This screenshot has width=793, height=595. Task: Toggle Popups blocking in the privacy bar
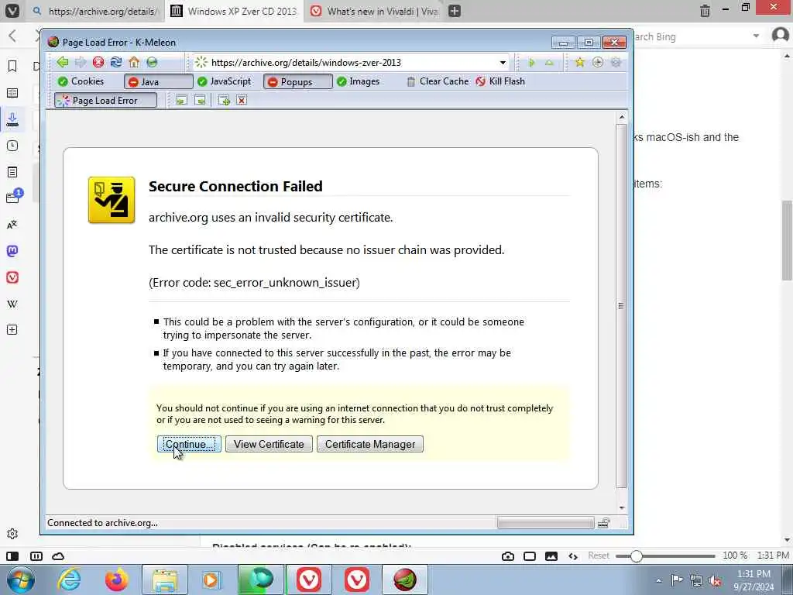(298, 81)
